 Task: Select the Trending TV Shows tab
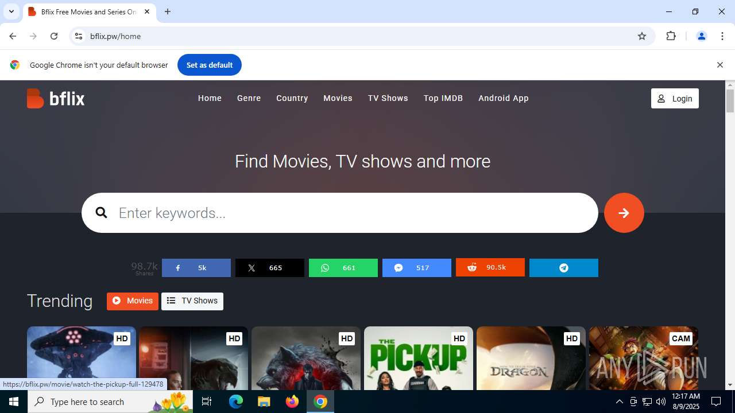192,301
